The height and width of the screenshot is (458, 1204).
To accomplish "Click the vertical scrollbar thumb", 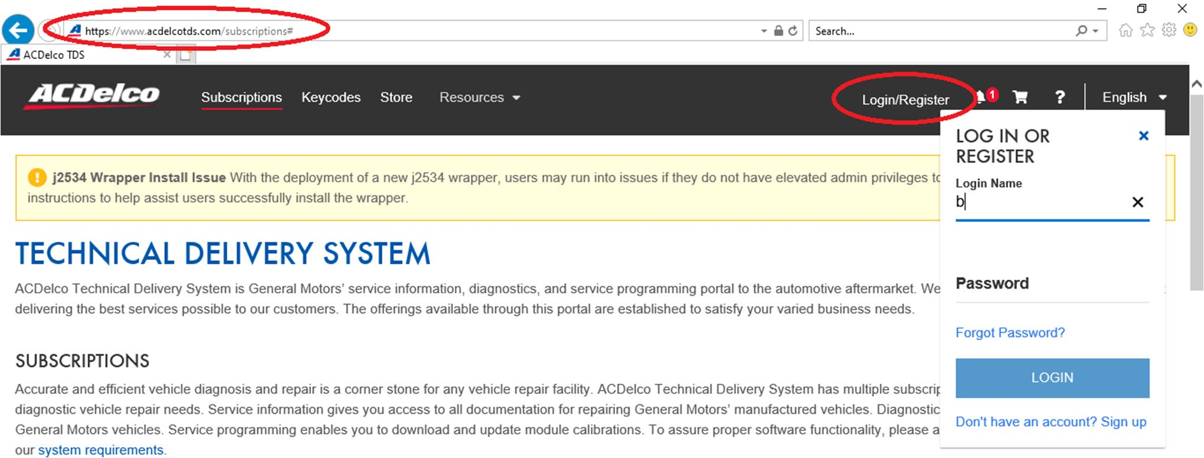I will point(1196,192).
